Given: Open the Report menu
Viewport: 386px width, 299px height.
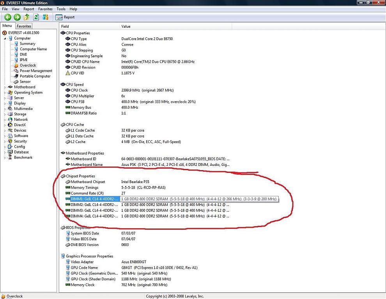Looking at the screenshot, I should 29,9.
